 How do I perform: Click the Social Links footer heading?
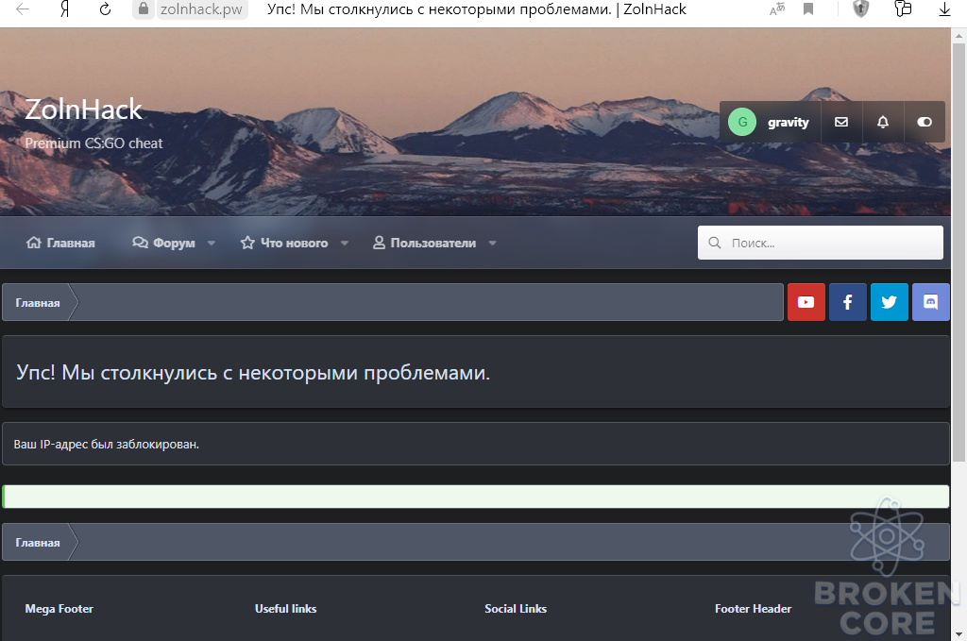[516, 609]
